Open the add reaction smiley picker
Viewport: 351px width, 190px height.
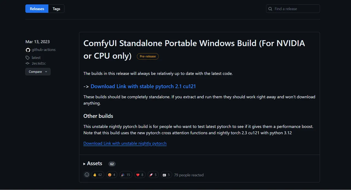coord(87,175)
